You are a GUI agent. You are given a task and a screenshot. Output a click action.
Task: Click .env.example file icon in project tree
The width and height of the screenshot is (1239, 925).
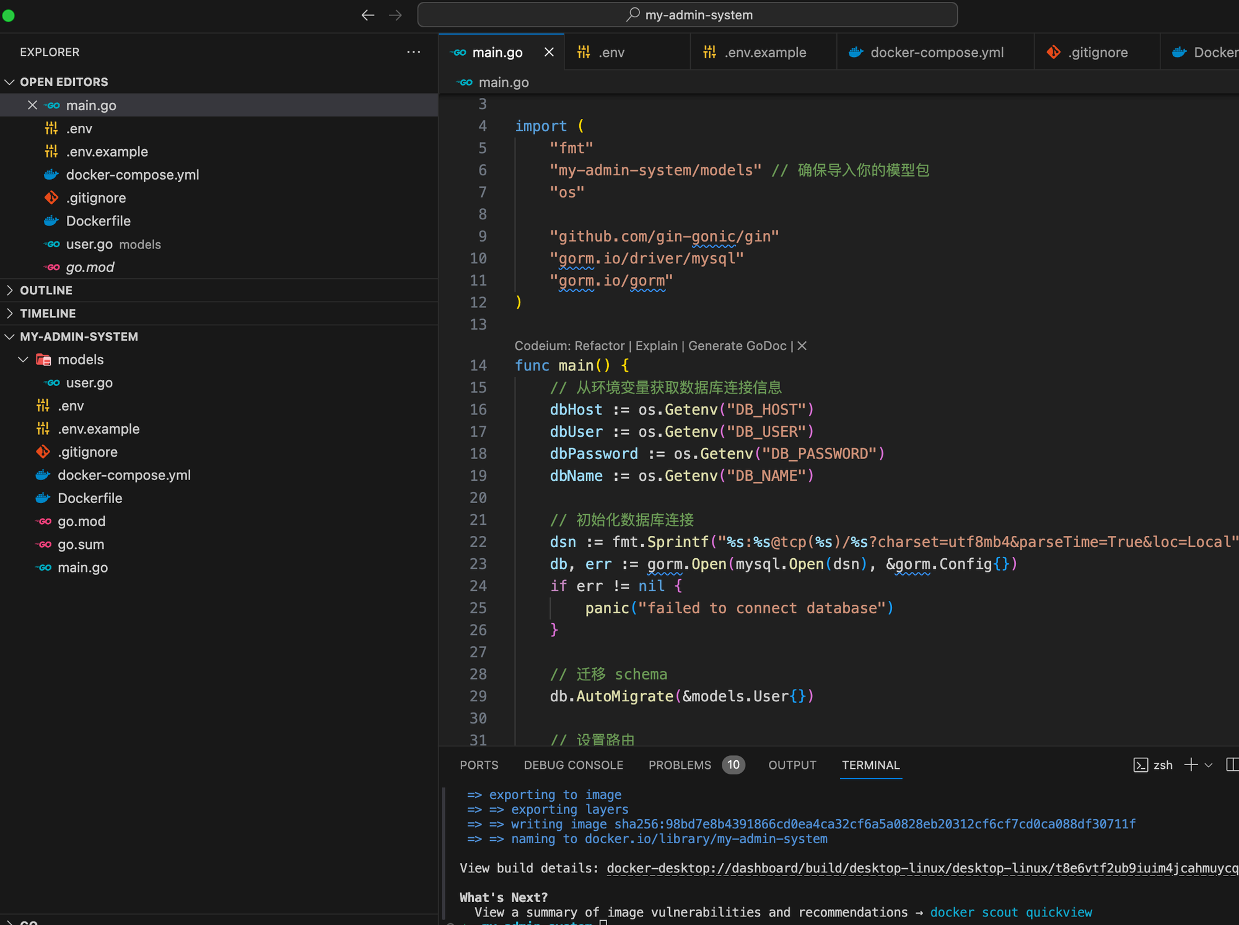coord(43,429)
